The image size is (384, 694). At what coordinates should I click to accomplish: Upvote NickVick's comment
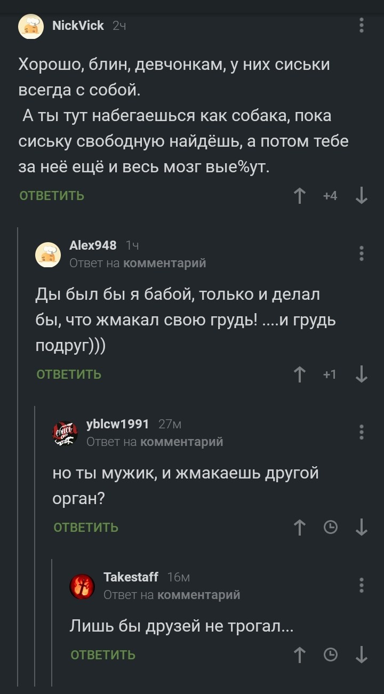coord(300,196)
